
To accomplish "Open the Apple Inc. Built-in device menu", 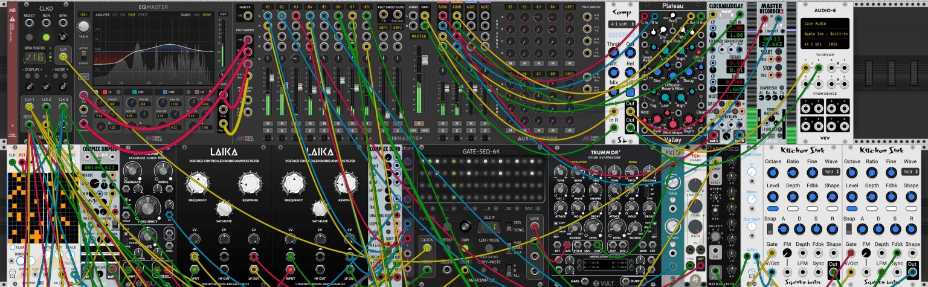I will click(x=826, y=34).
